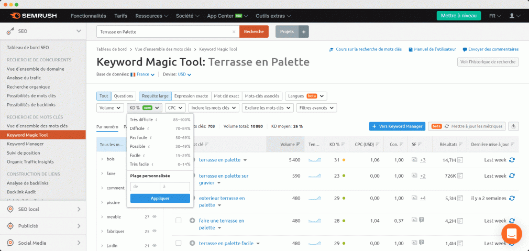The width and height of the screenshot is (529, 251).
Task: Click the export icon next to Mettre à jour les métriques
Action: 513,126
